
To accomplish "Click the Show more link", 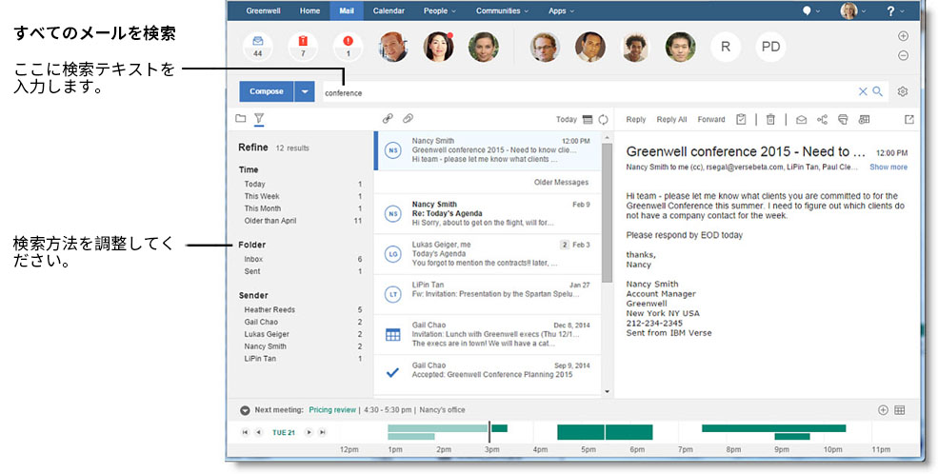I will [888, 168].
